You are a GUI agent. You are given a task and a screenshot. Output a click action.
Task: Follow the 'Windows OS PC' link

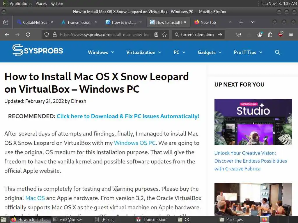coord(135,143)
